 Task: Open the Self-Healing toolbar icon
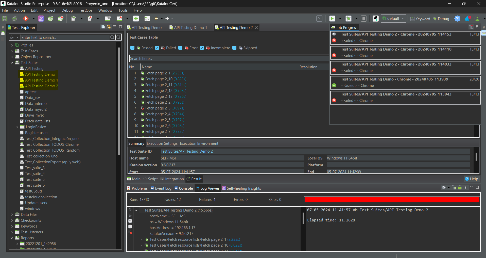(x=41, y=19)
